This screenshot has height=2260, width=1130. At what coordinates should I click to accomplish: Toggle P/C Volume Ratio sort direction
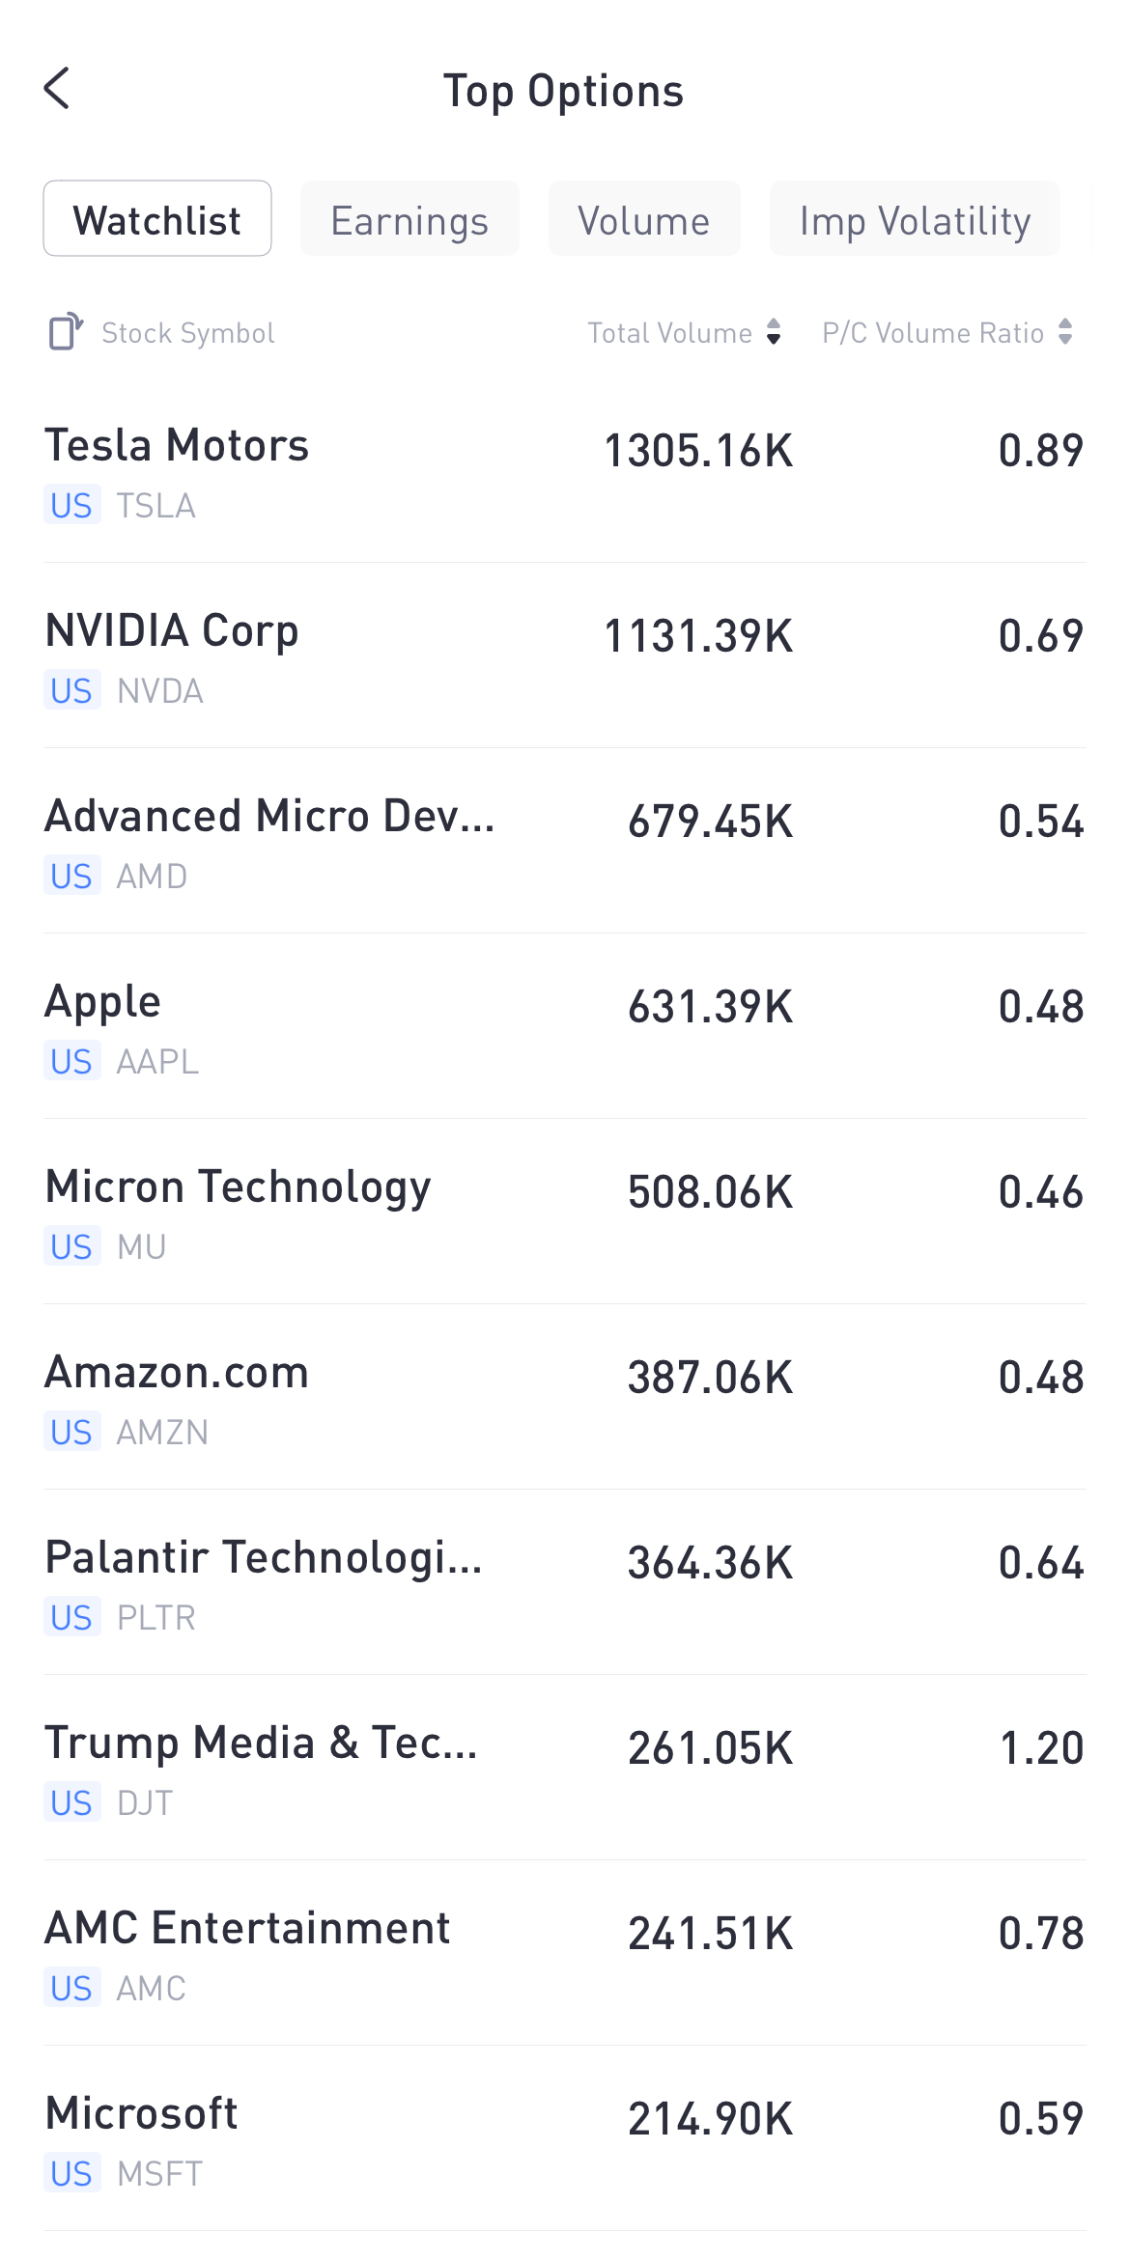[x=1066, y=333]
